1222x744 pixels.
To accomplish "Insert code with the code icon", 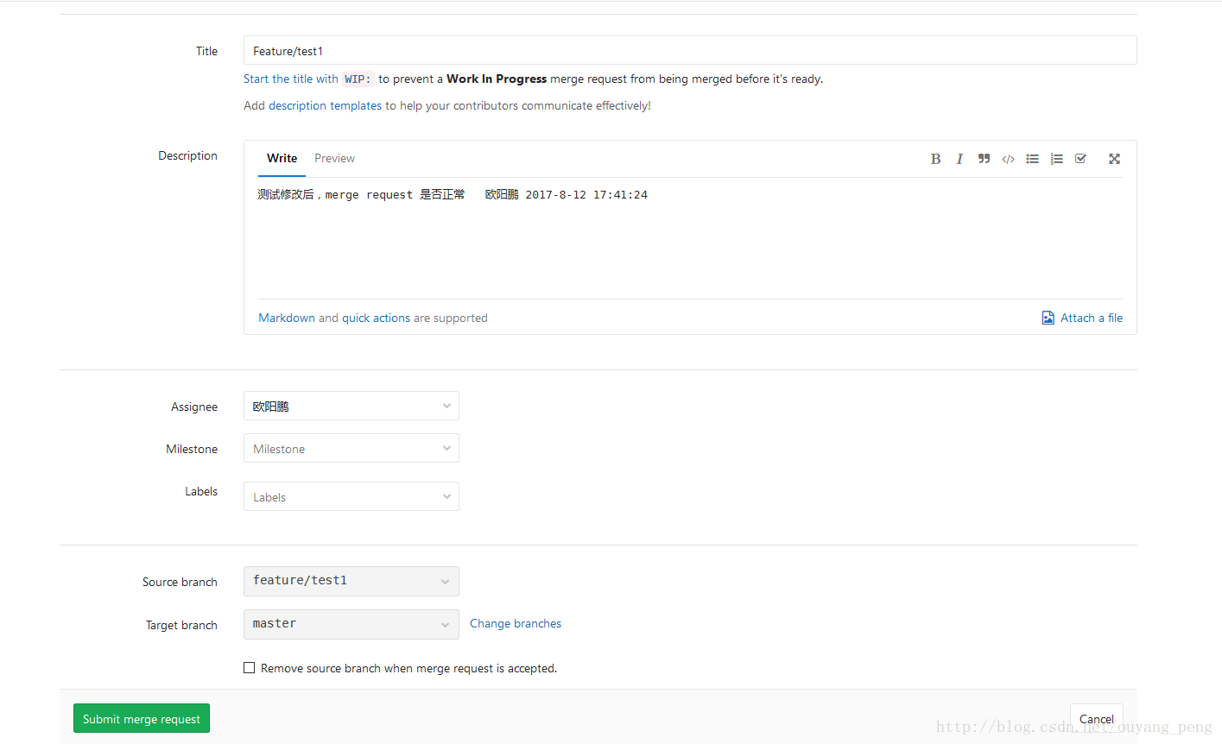I will click(1008, 159).
